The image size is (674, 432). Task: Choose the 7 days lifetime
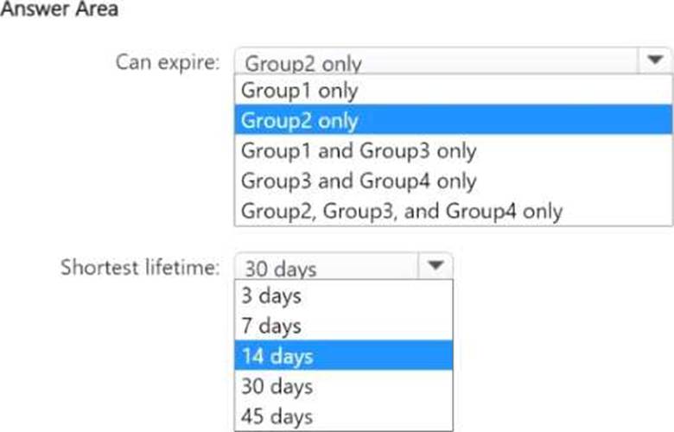(343, 326)
